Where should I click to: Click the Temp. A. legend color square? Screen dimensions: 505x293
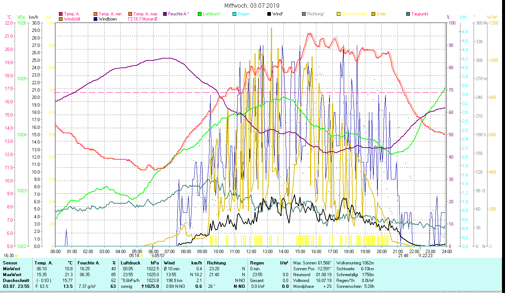point(61,14)
